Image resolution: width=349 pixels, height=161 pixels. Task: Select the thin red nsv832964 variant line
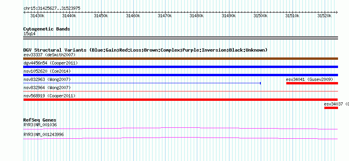[180, 91]
